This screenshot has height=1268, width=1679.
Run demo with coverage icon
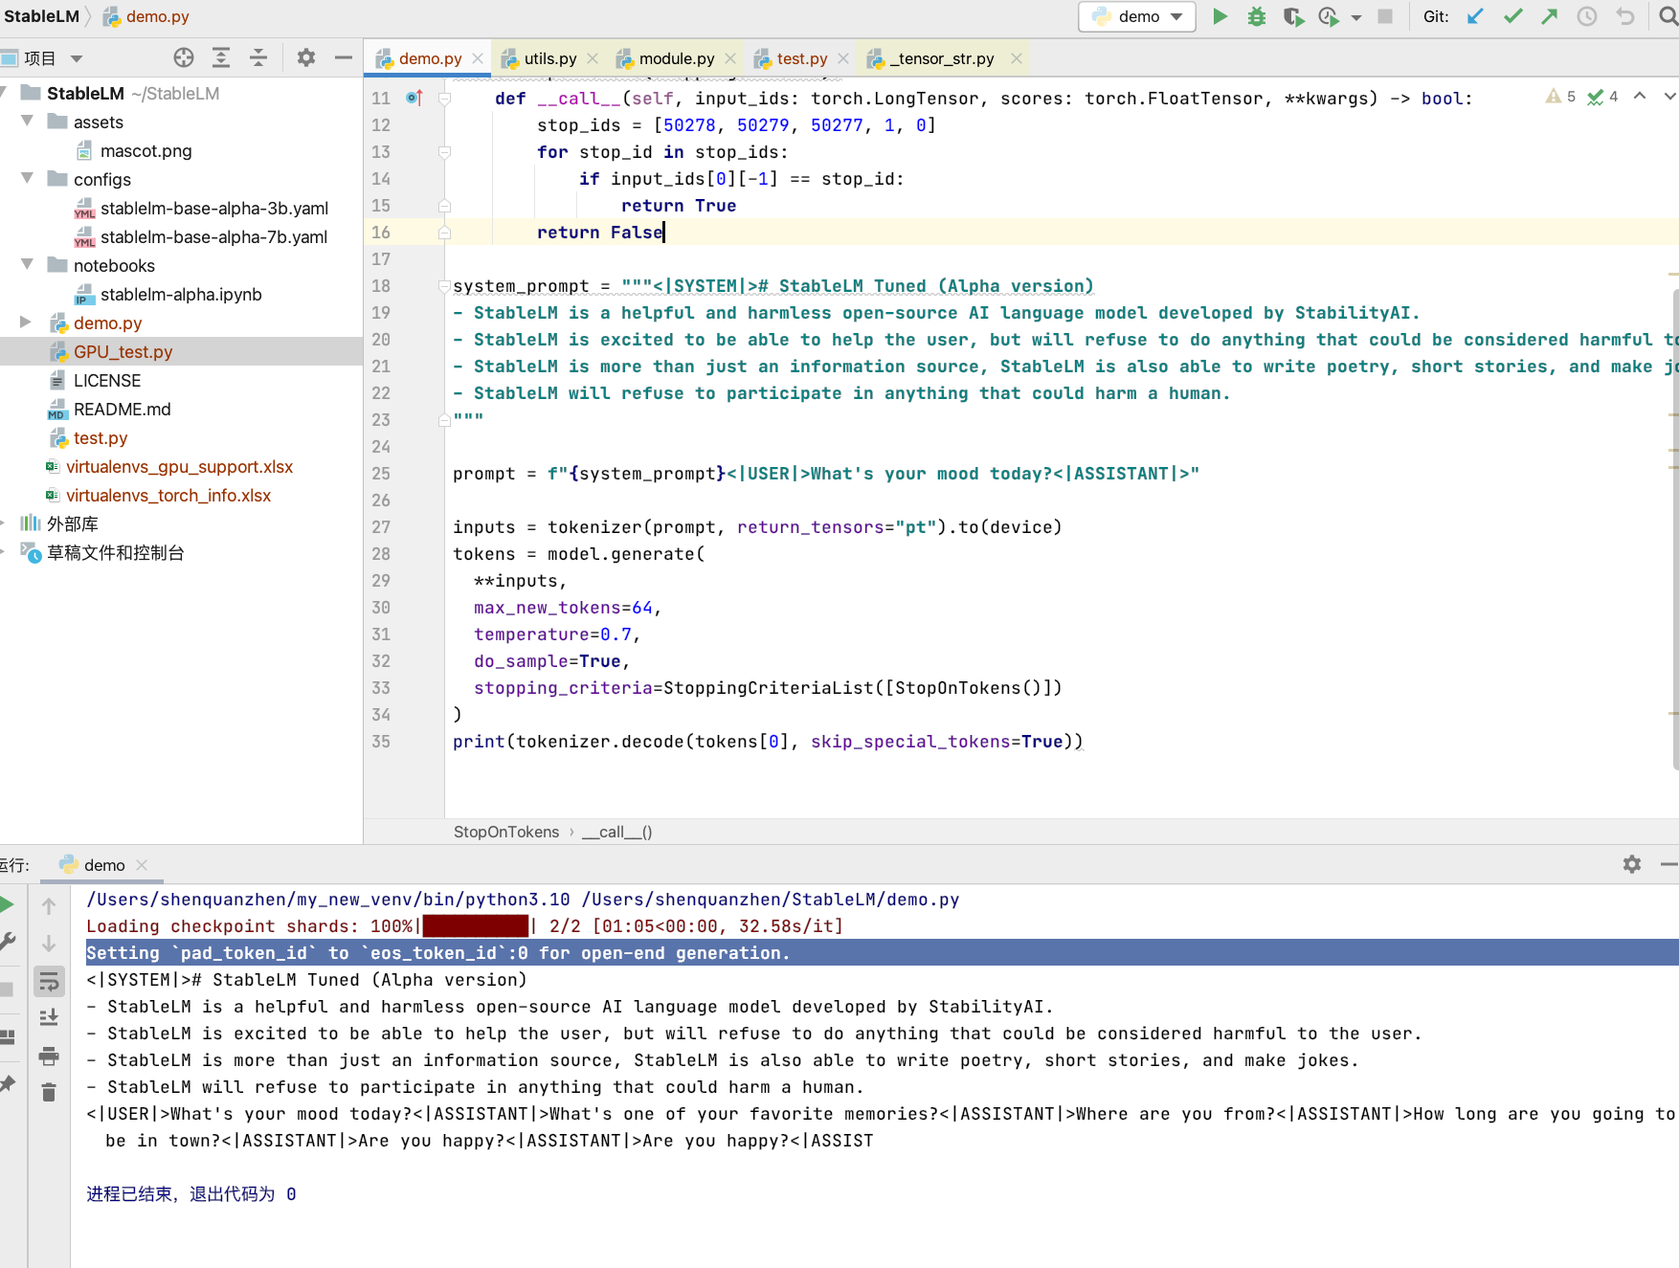[1293, 16]
